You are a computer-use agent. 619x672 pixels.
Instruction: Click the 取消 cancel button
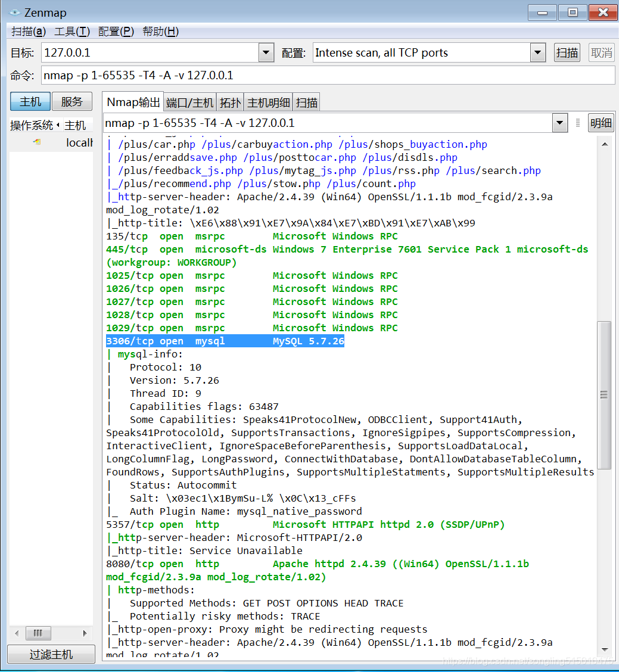click(x=601, y=52)
